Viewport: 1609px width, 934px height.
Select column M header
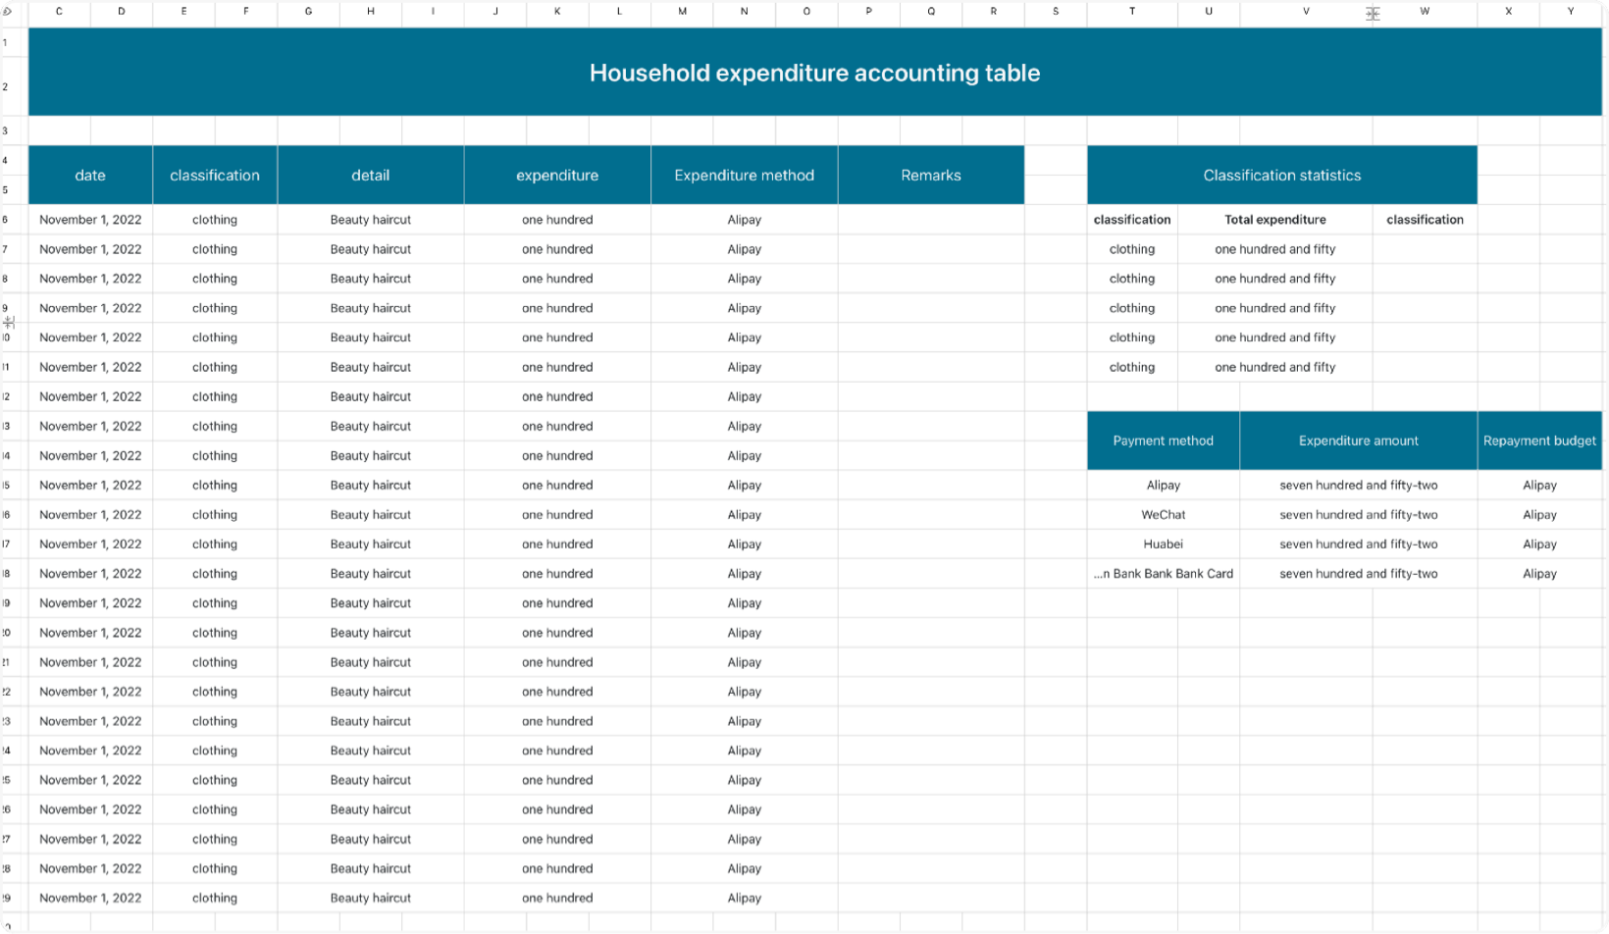[x=682, y=12]
